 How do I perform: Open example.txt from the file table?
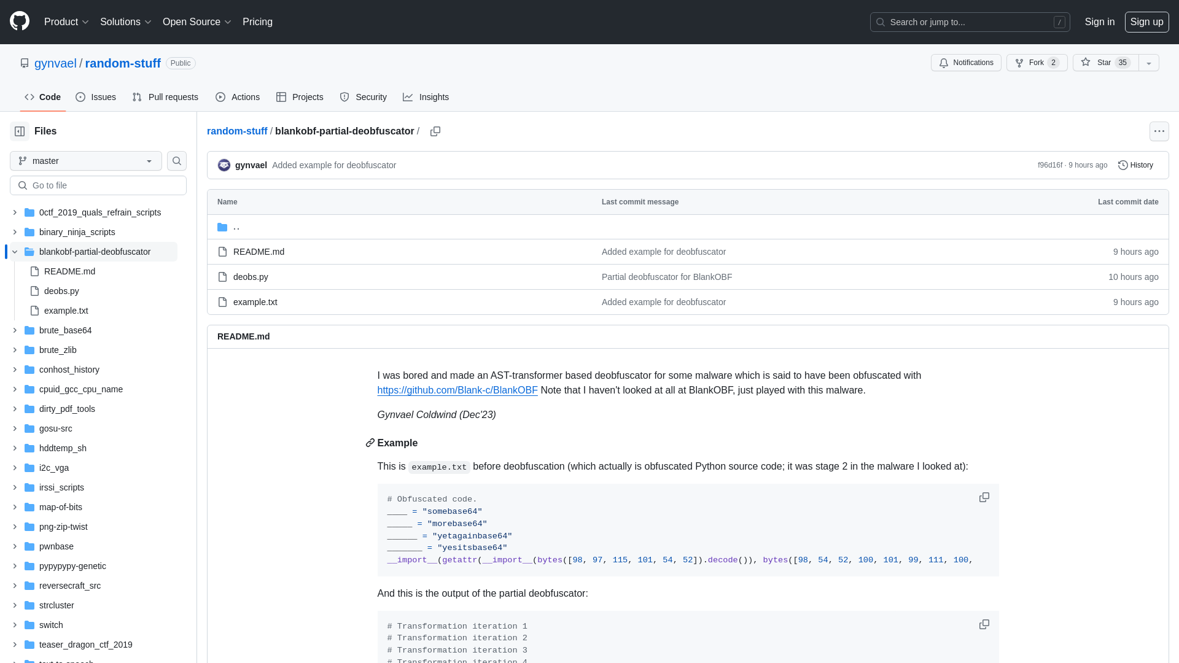pyautogui.click(x=255, y=302)
